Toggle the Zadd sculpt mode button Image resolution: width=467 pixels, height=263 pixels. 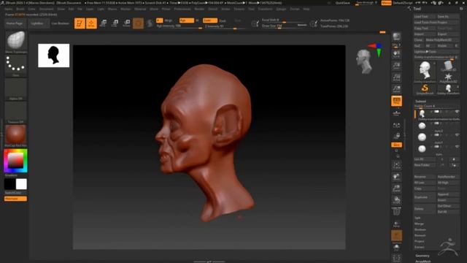click(x=209, y=20)
